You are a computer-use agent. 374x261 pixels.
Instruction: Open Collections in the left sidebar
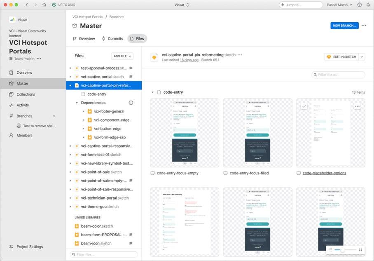click(x=26, y=94)
